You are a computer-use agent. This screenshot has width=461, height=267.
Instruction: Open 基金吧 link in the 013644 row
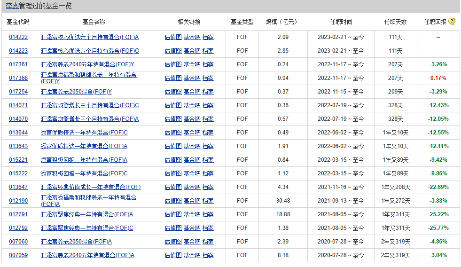(192, 133)
